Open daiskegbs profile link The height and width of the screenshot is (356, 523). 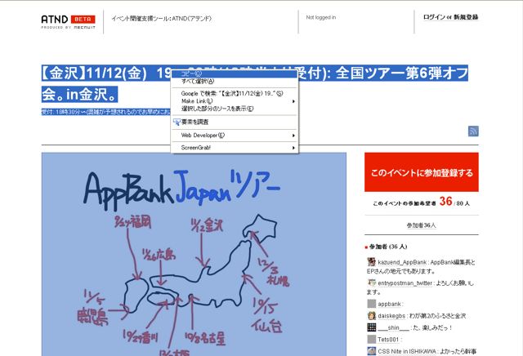pos(391,316)
